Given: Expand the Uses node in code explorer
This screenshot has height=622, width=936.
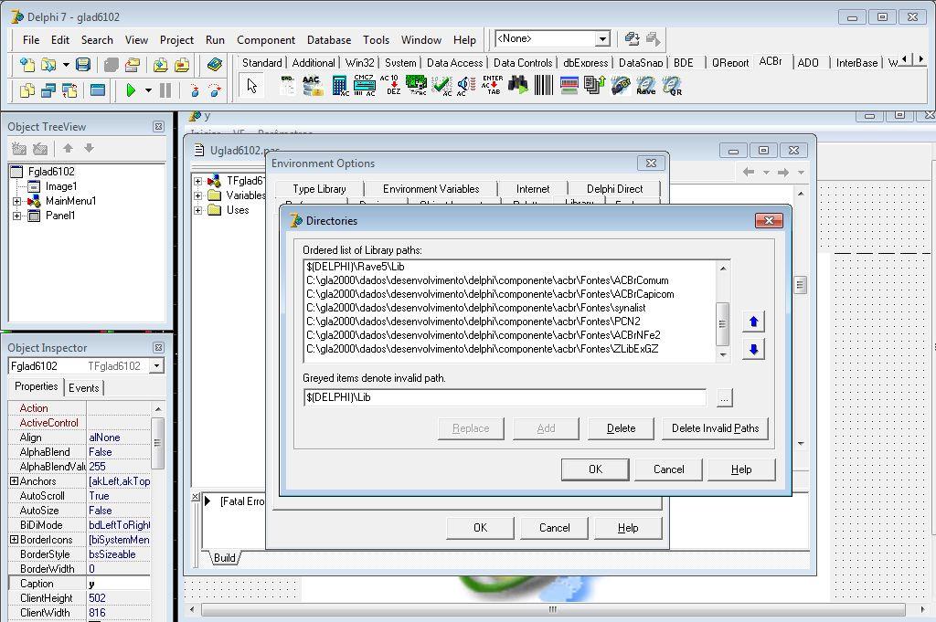Looking at the screenshot, I should coord(198,210).
